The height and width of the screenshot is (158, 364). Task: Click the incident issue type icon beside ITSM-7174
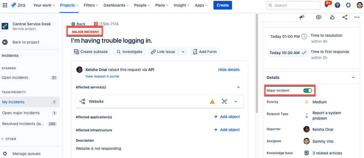pos(96,24)
